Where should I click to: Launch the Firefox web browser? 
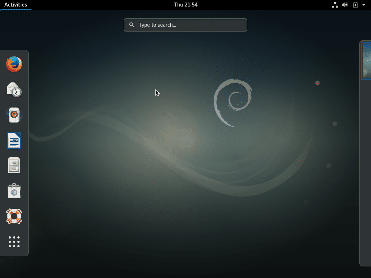pyautogui.click(x=14, y=64)
